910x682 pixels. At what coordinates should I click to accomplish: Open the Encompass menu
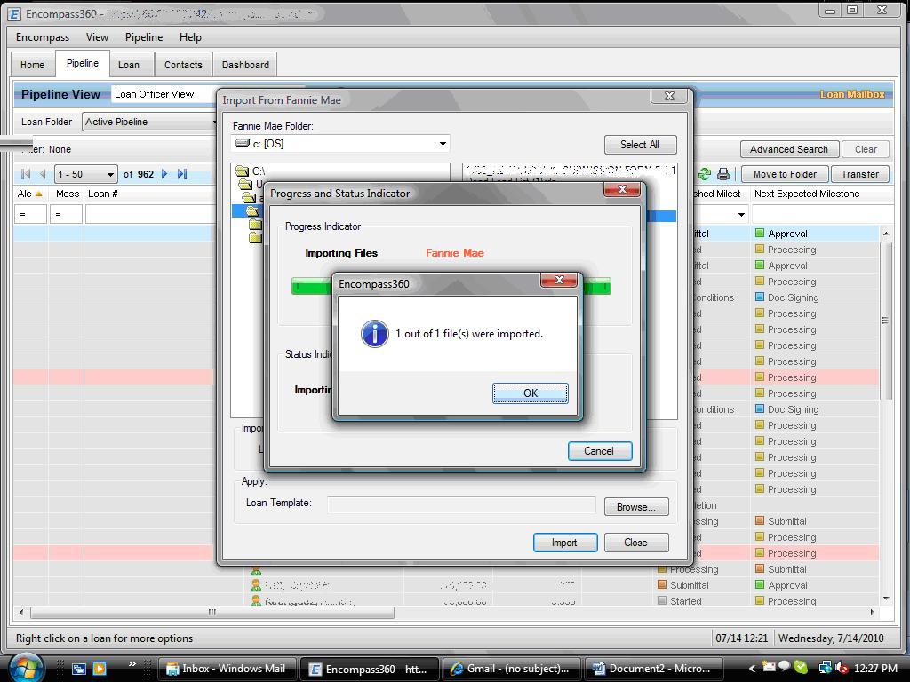click(x=43, y=37)
